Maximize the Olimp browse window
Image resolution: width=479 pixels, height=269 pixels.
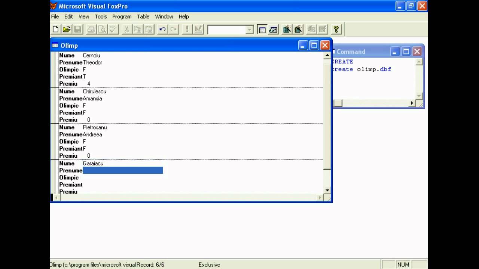pyautogui.click(x=314, y=45)
